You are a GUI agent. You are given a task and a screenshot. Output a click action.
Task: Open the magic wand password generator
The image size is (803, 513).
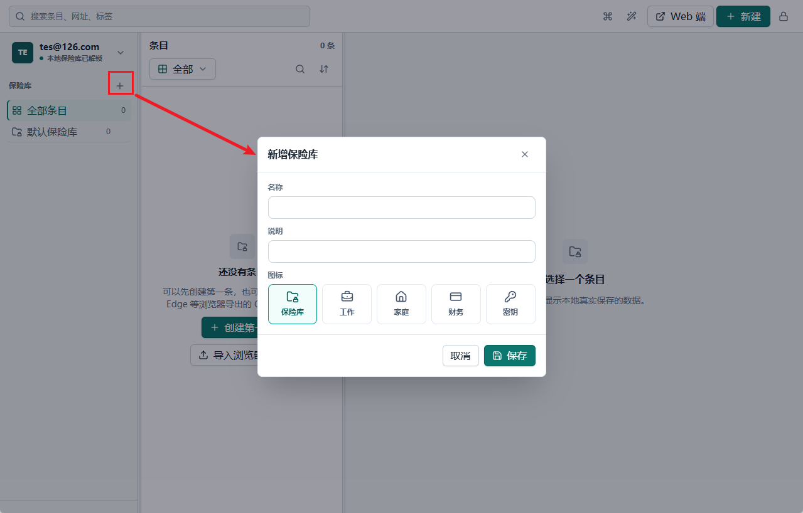[x=632, y=16]
